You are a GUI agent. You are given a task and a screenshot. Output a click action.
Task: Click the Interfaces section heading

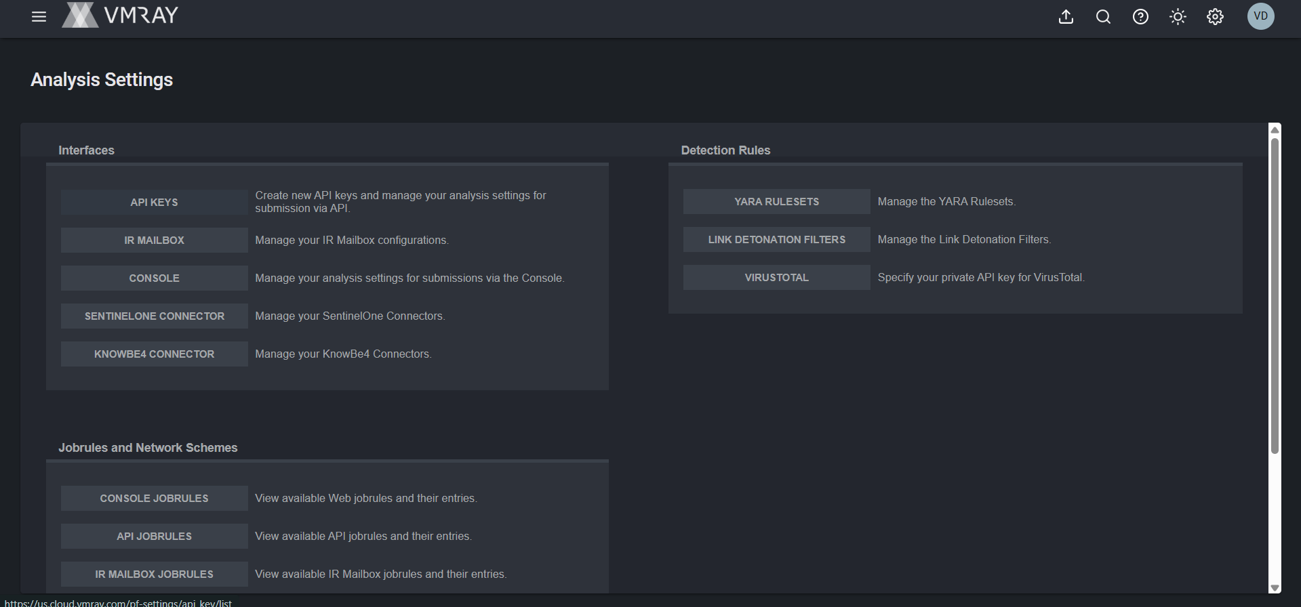click(x=86, y=150)
